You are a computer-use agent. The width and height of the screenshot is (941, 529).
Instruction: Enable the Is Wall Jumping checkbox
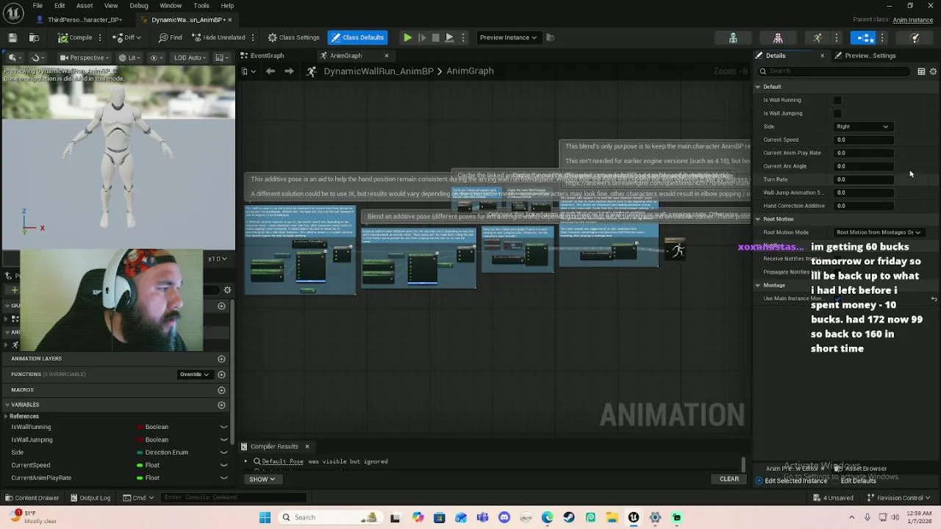point(837,113)
